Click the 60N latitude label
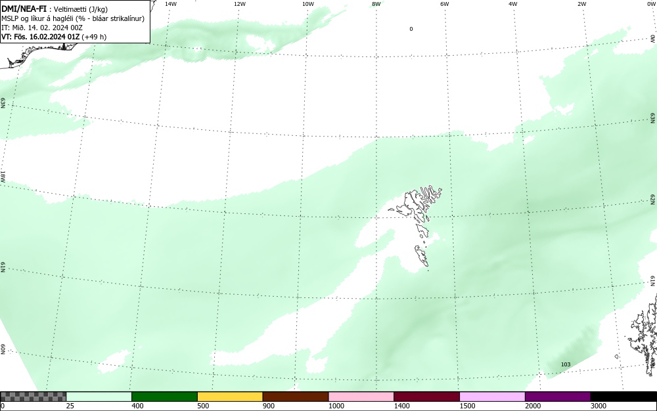 (3, 349)
